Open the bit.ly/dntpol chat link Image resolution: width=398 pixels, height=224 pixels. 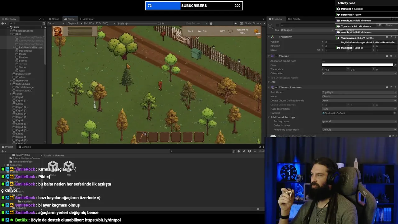point(103,220)
